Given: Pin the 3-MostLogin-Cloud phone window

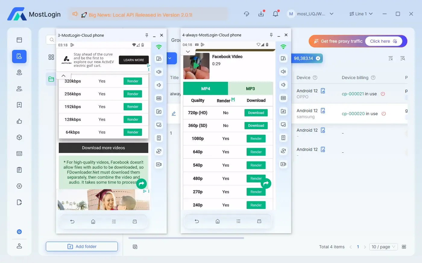Looking at the screenshot, I should tap(147, 35).
